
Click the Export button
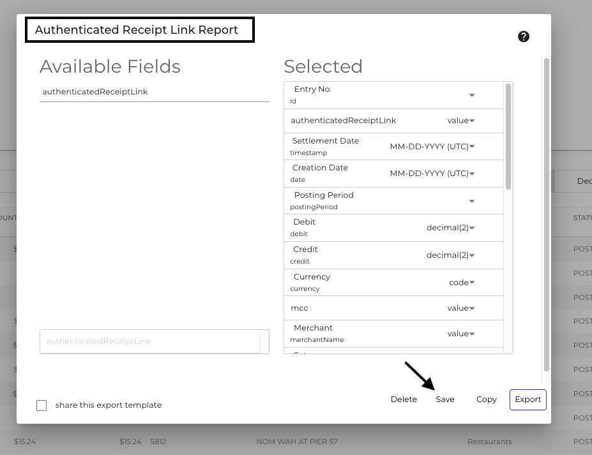click(x=527, y=399)
